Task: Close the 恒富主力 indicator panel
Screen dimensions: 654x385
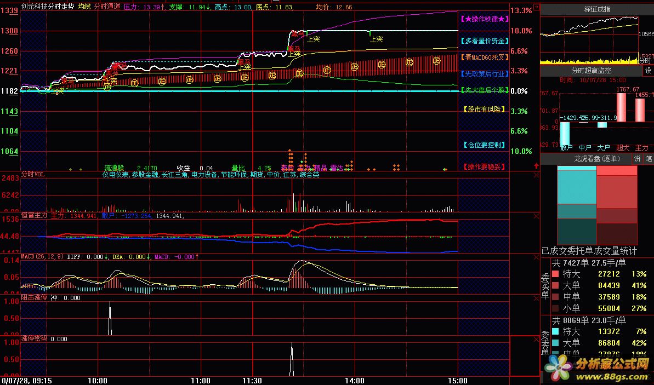Action: coord(536,216)
